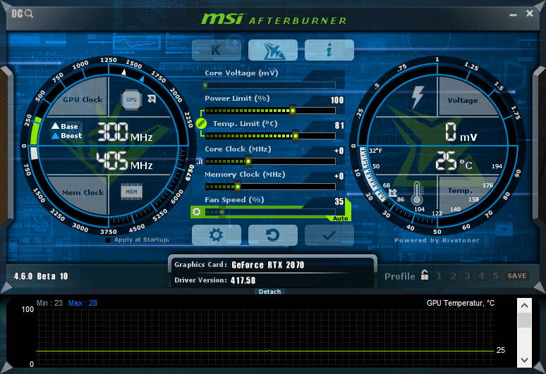Screen dimensions: 546x374
Task: Adjust the Memory Clock slider handle
Action: click(x=238, y=187)
